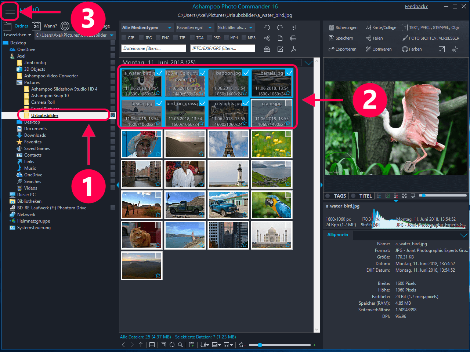Click the Farben color button

(412, 49)
